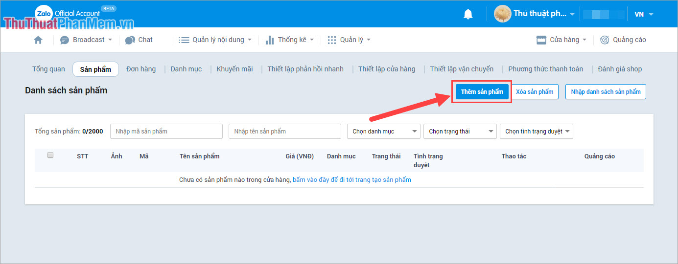Click the Tổng sản phẩm 0/2000 counter
The image size is (678, 264).
point(69,132)
